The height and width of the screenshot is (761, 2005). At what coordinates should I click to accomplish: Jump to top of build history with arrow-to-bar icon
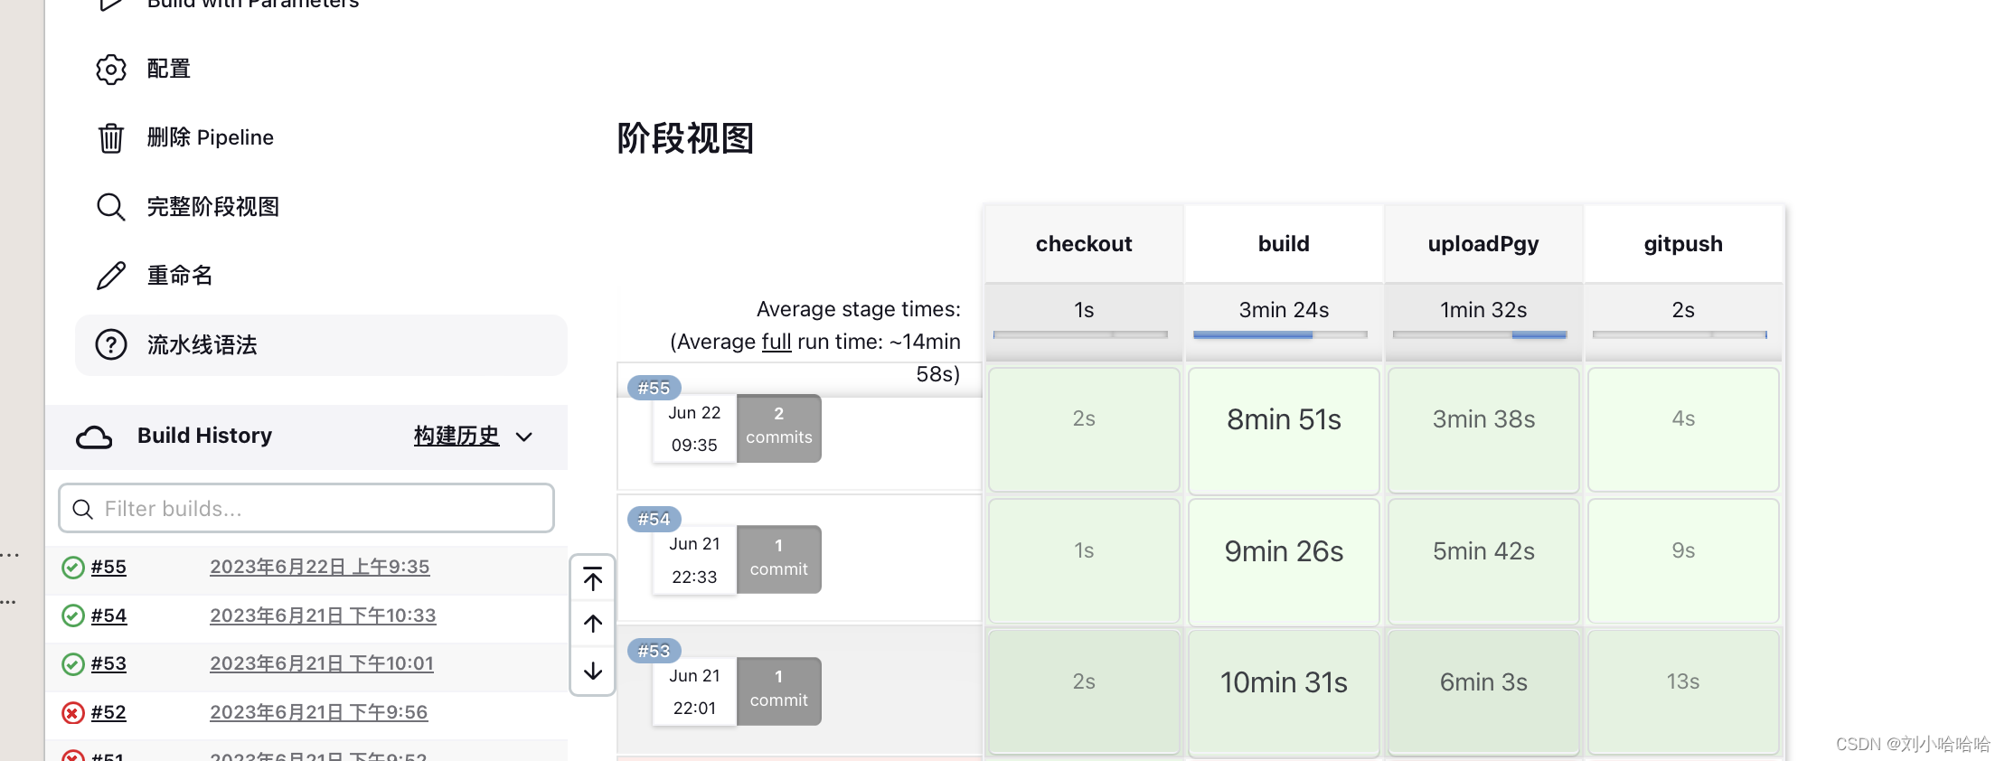point(593,578)
